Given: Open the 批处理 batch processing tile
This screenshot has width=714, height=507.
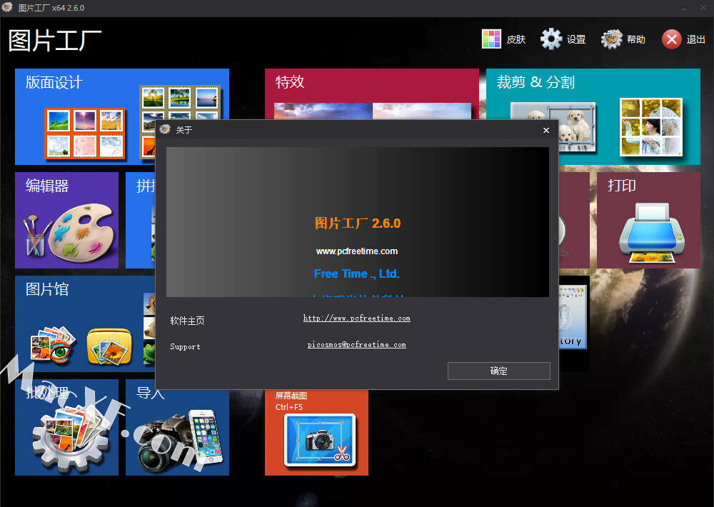Looking at the screenshot, I should 66,436.
